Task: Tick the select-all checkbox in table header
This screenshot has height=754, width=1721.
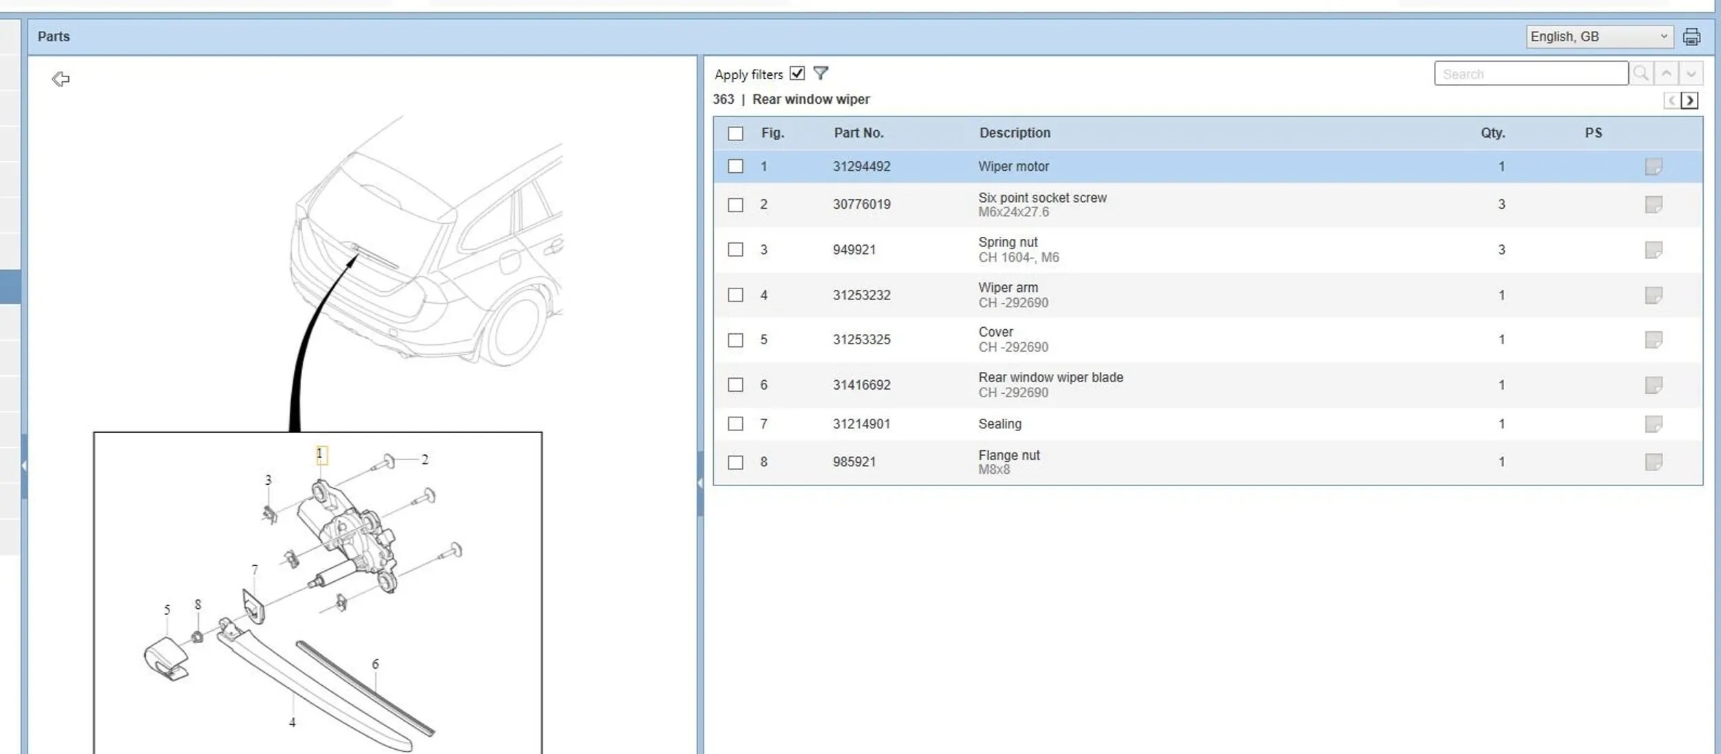Action: 736,134
